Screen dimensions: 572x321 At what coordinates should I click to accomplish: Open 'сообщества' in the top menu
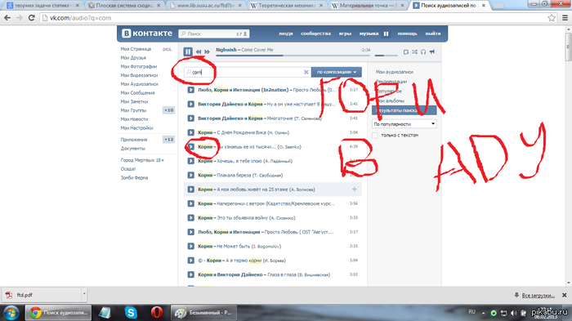[x=315, y=33]
